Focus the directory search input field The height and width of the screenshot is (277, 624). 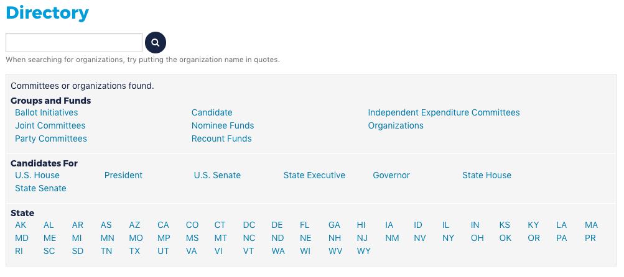(74, 42)
